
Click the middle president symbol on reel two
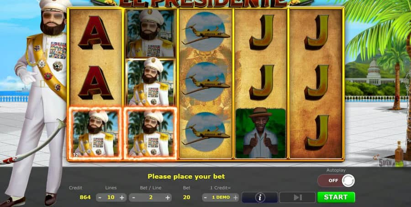click(x=150, y=82)
